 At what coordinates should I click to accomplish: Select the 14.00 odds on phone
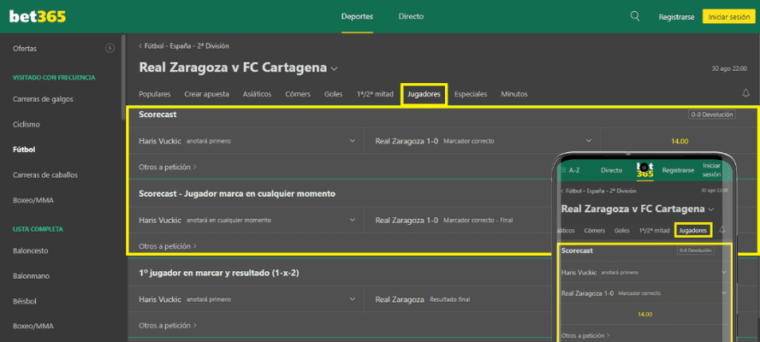644,314
